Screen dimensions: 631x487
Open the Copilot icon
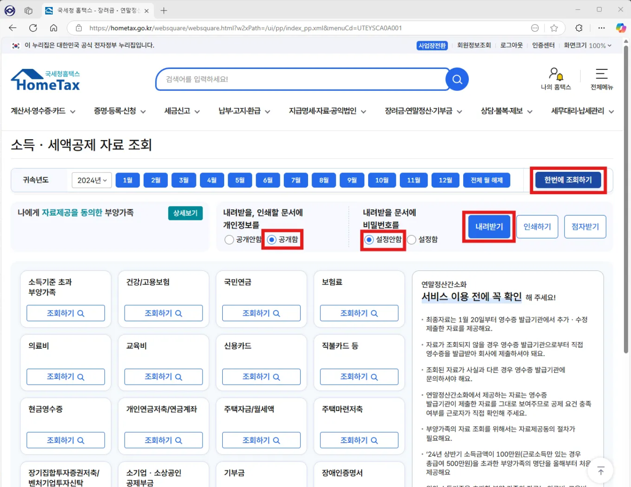coord(621,28)
